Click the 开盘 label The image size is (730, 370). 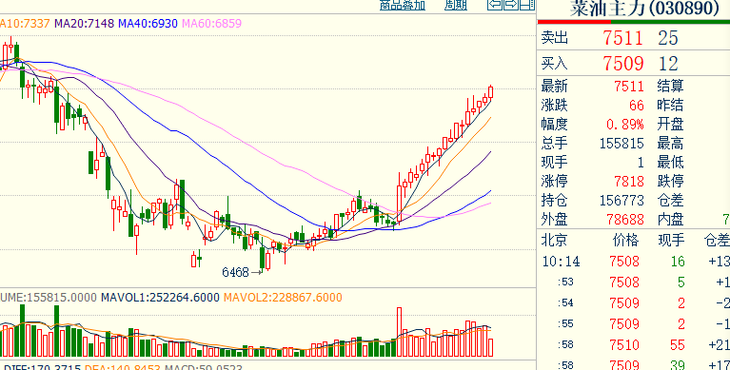[670, 125]
